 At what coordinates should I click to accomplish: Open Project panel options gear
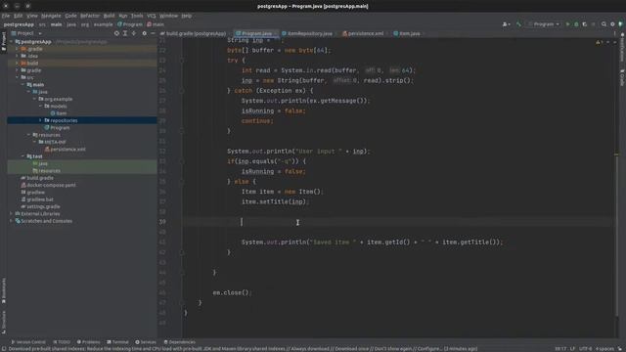[144, 33]
